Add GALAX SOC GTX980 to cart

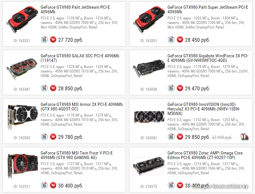pos(53,88)
